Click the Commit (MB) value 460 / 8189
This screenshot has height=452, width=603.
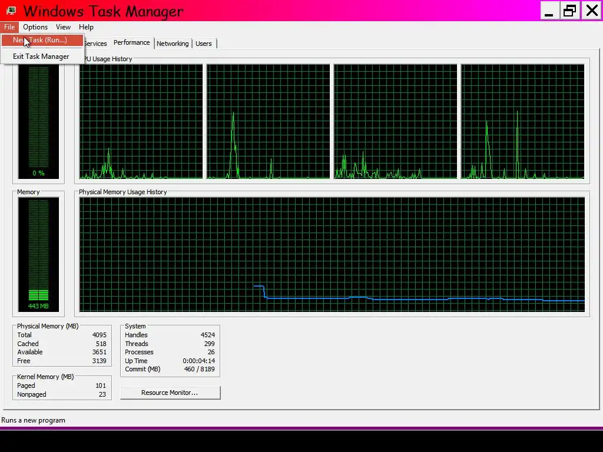pos(199,370)
